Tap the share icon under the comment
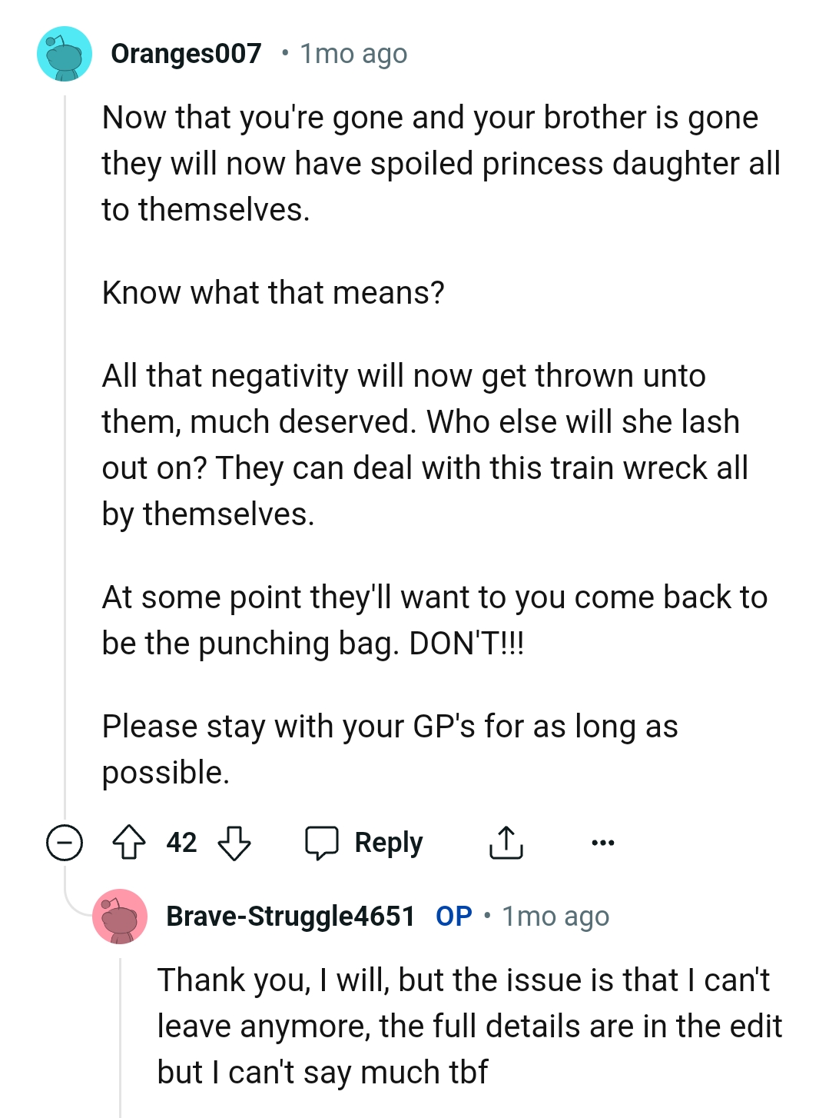This screenshot has height=1118, width=829. (506, 842)
